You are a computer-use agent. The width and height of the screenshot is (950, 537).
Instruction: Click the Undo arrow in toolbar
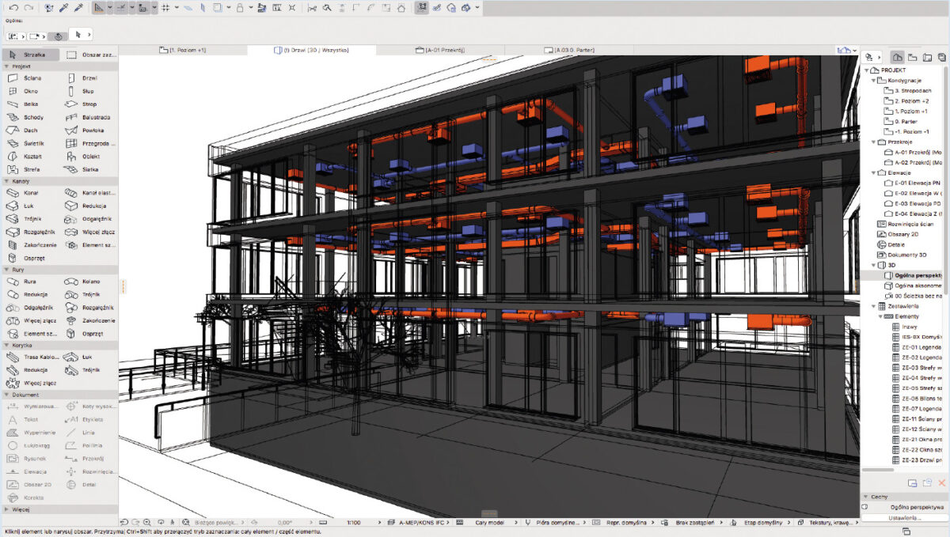(14, 8)
